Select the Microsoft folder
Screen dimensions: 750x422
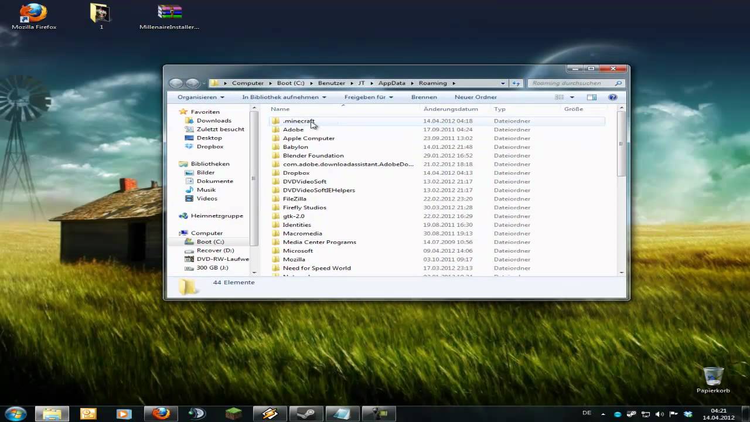(x=298, y=251)
